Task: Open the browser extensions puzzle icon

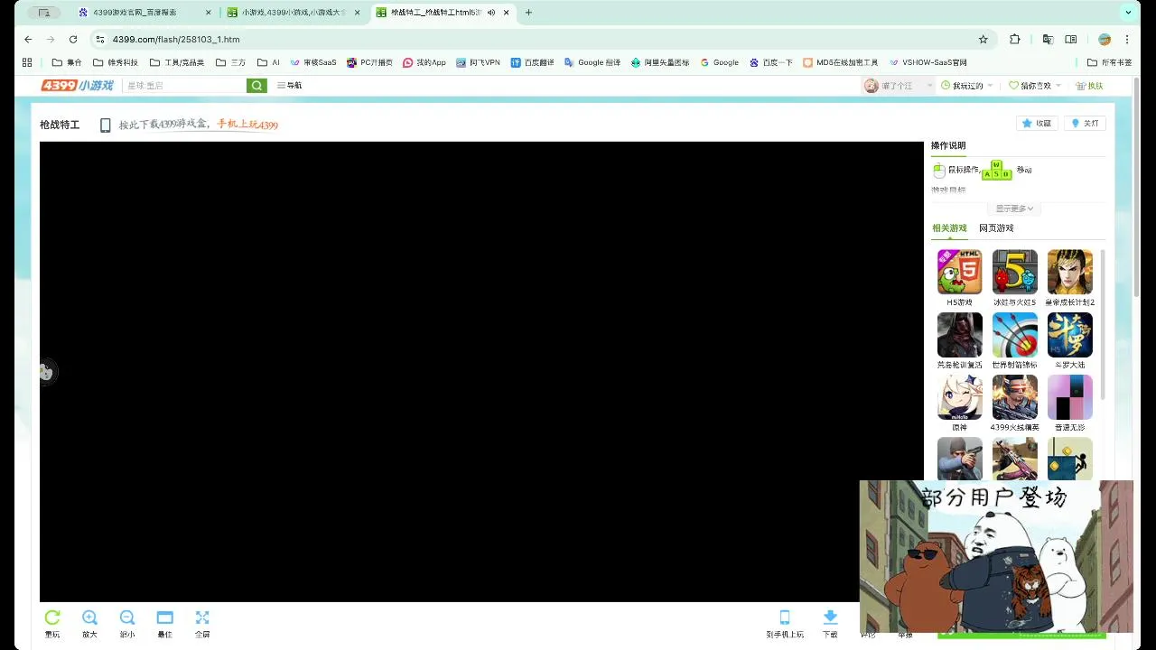Action: click(x=1015, y=40)
